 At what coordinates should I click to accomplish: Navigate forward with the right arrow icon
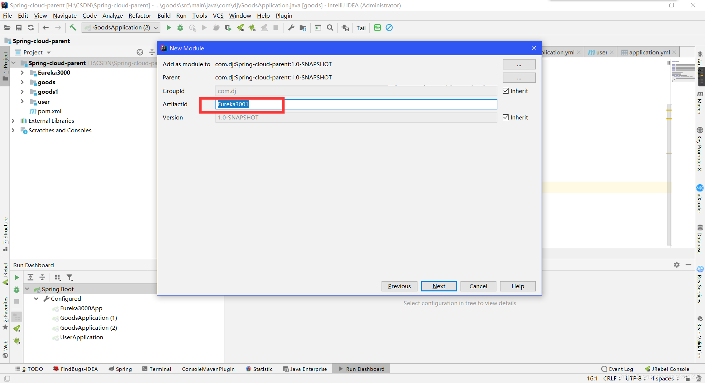pos(58,28)
